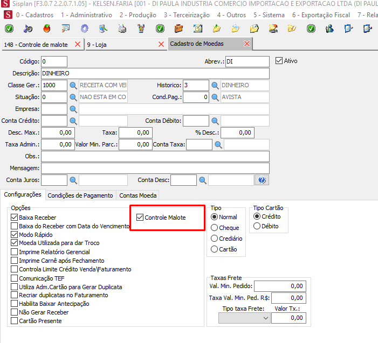This screenshot has width=378, height=343.
Task: Click the Taxa Admin. value field
Action: 58,145
